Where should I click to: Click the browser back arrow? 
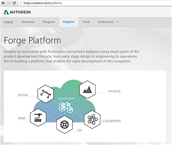3,3
